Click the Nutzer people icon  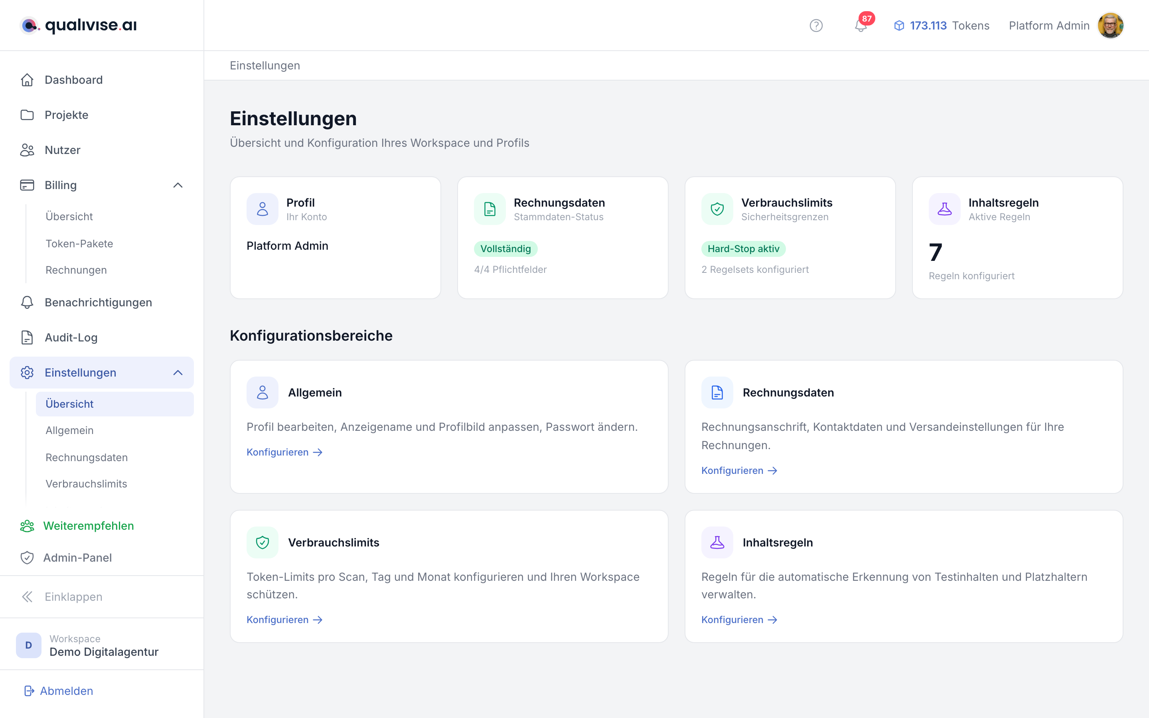(x=27, y=150)
